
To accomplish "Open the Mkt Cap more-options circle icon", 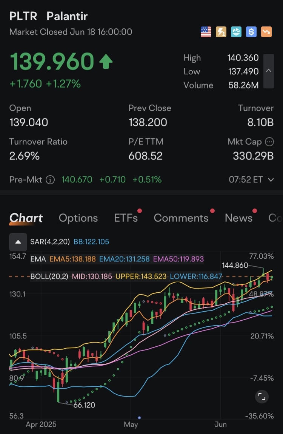I will point(269,142).
